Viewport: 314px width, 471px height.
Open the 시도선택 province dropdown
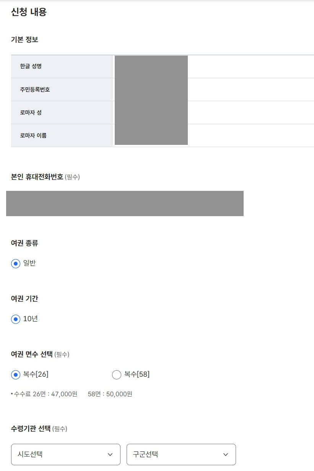(x=65, y=455)
